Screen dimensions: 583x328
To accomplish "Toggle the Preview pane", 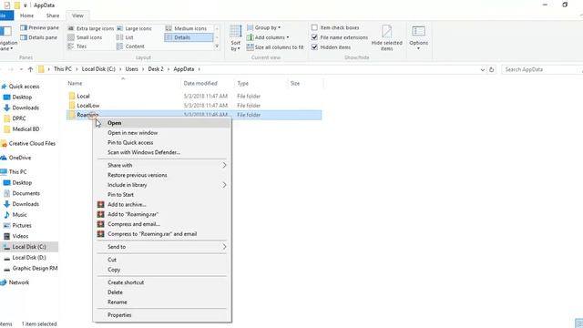I will pos(39,27).
